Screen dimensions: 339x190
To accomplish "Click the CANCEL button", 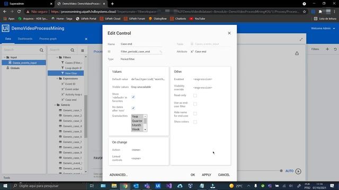I will (x=224, y=175).
